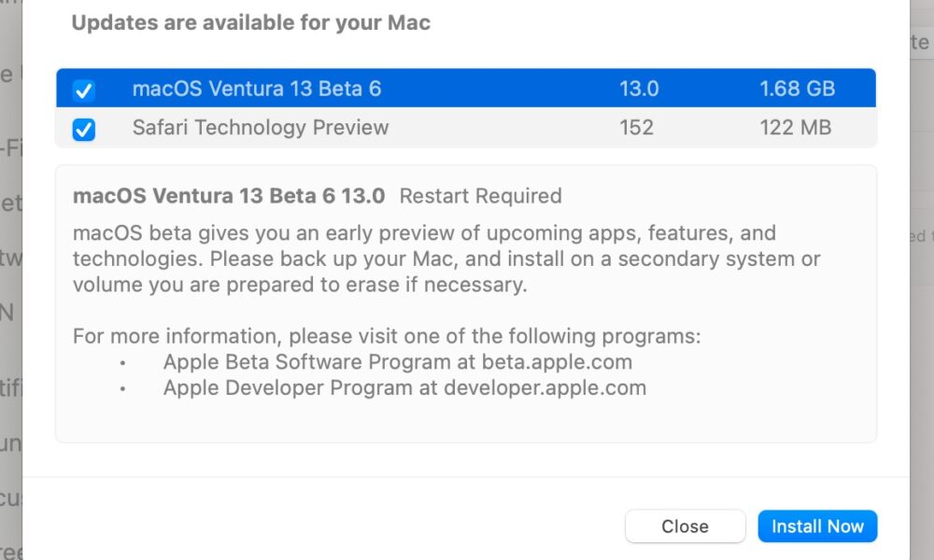Click the 13.0 version cell

point(639,89)
